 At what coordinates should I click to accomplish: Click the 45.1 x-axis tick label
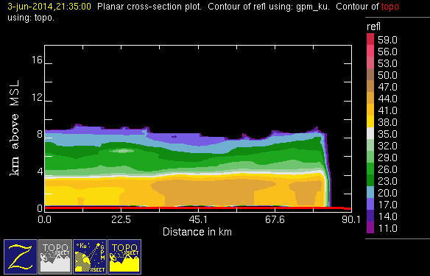click(198, 220)
